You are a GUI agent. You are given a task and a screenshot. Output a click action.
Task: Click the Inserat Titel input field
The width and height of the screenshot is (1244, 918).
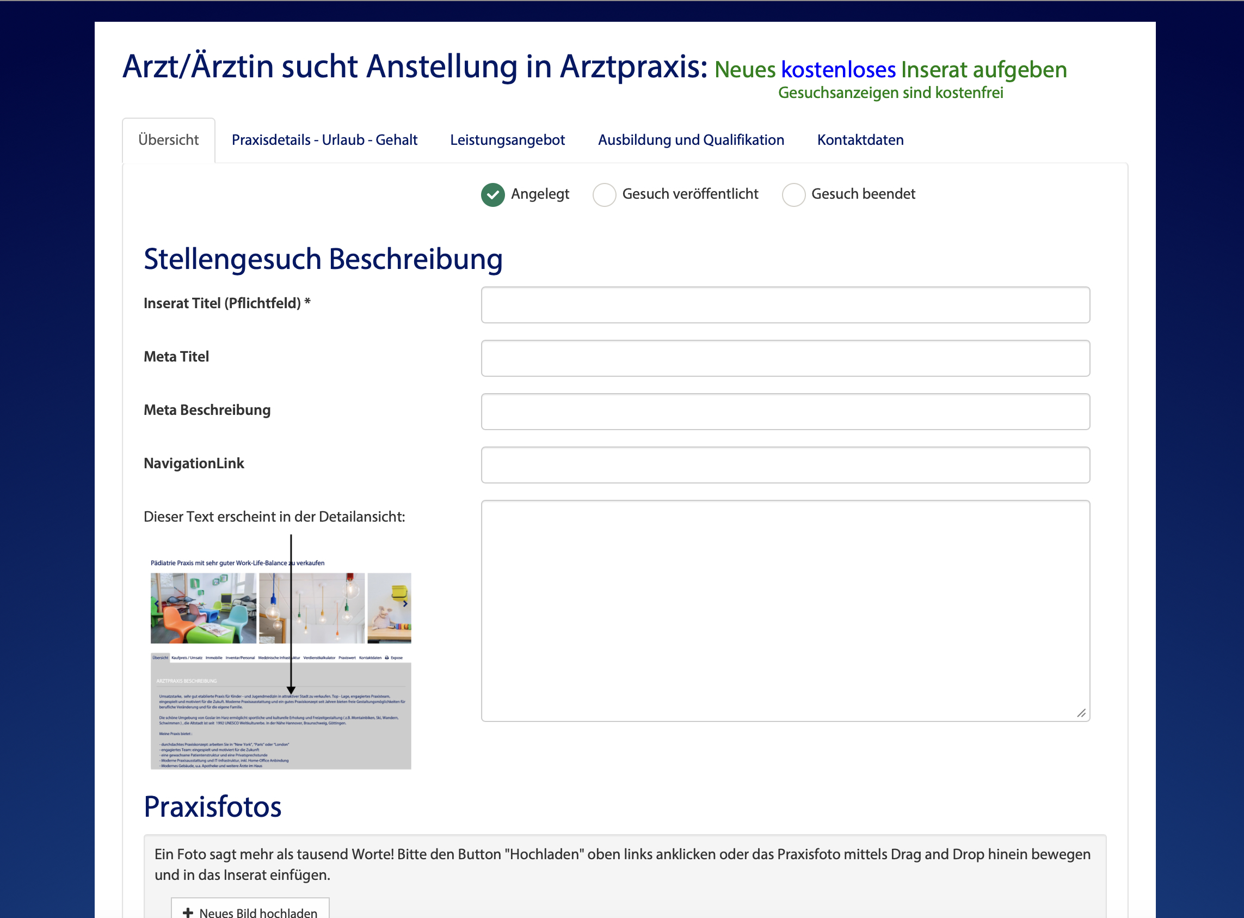(x=785, y=304)
